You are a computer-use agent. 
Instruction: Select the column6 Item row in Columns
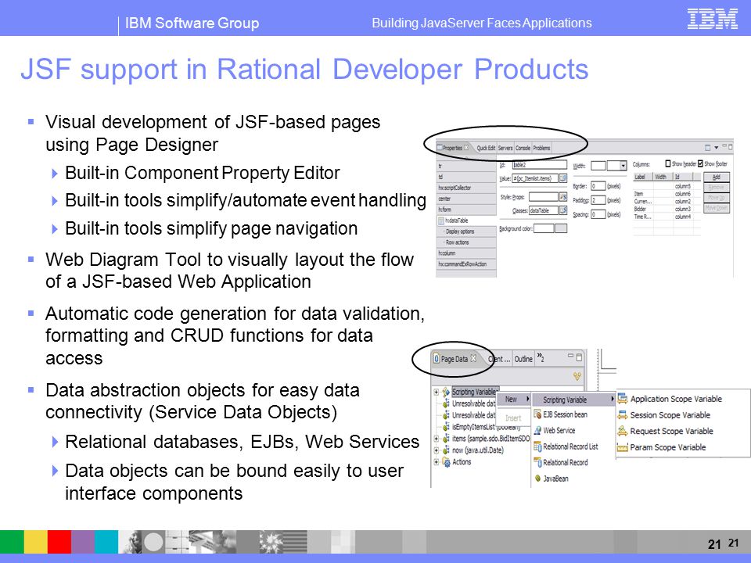(x=667, y=194)
